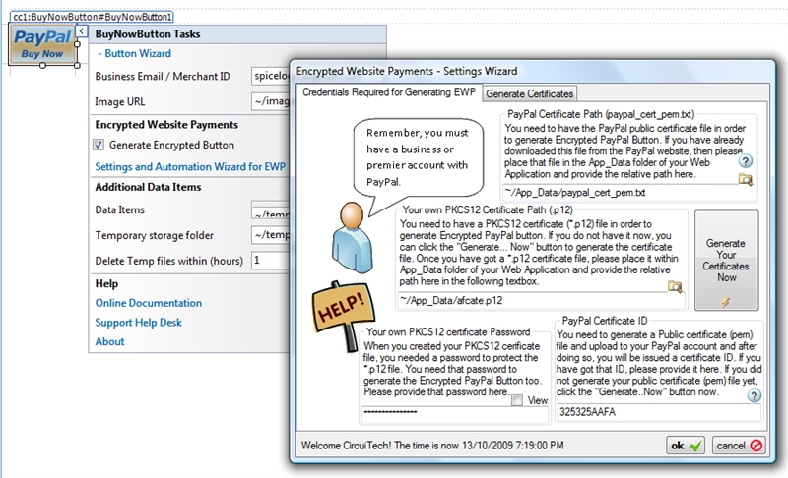Click the cancel button in the wizard
The width and height of the screenshot is (788, 478).
point(739,446)
